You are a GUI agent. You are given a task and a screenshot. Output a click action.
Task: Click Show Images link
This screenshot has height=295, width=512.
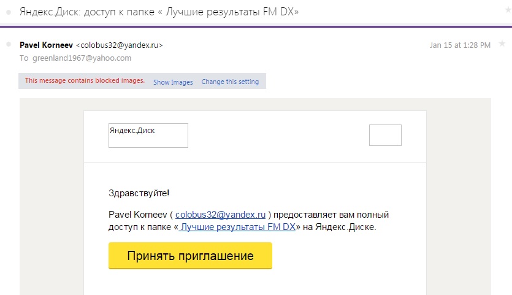click(x=173, y=82)
